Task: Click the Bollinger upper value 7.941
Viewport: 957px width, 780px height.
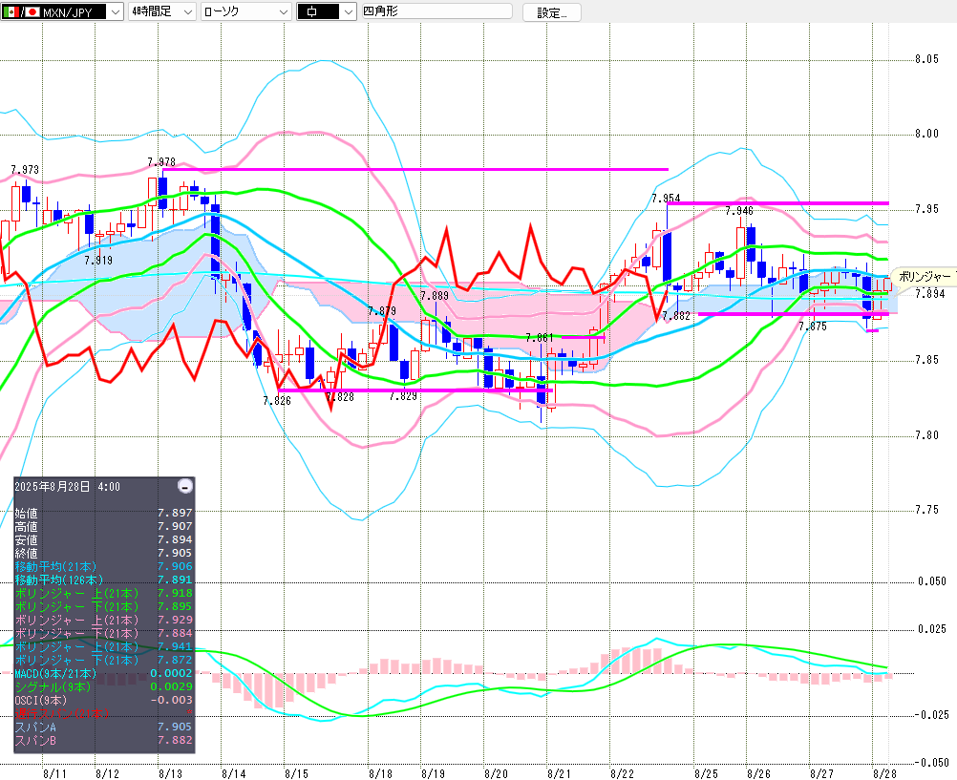Action: pos(175,647)
